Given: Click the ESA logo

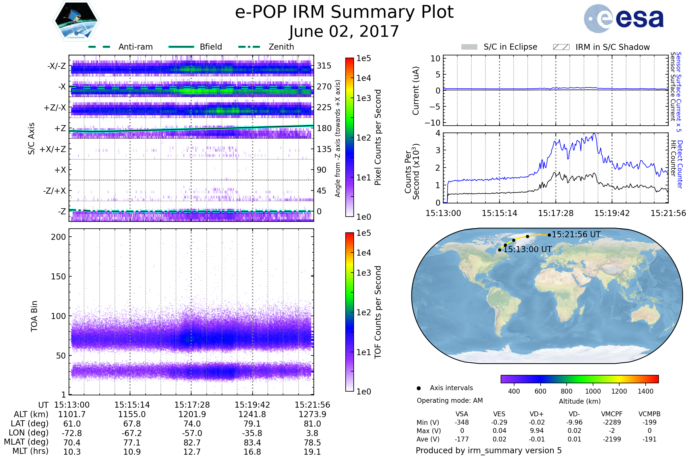Looking at the screenshot, I should (x=624, y=18).
